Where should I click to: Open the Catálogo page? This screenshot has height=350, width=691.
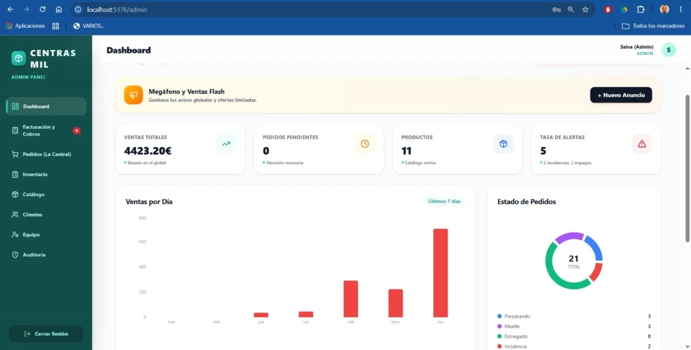point(46,194)
